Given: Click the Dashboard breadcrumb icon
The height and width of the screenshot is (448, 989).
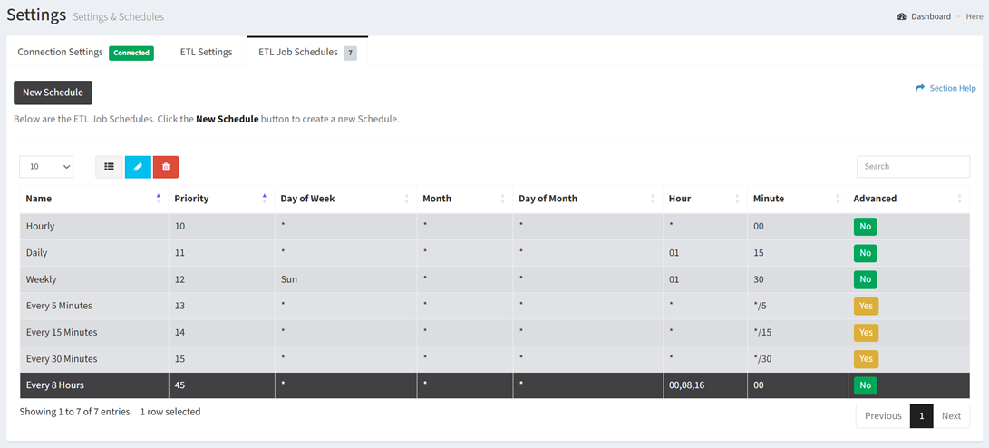Looking at the screenshot, I should click(902, 16).
